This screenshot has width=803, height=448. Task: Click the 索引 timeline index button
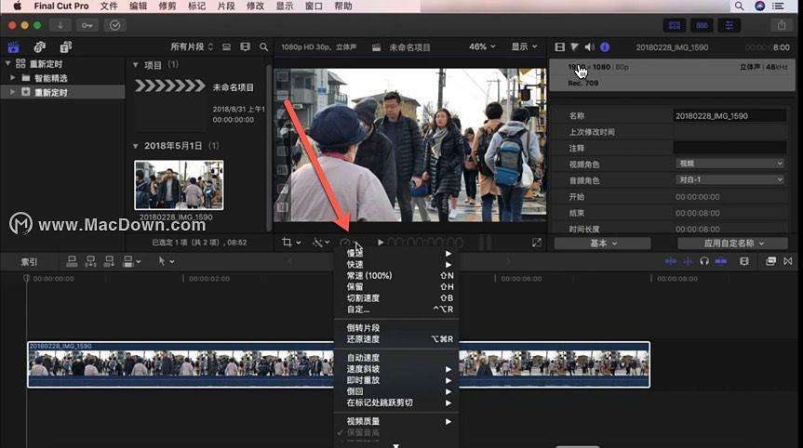coord(29,262)
